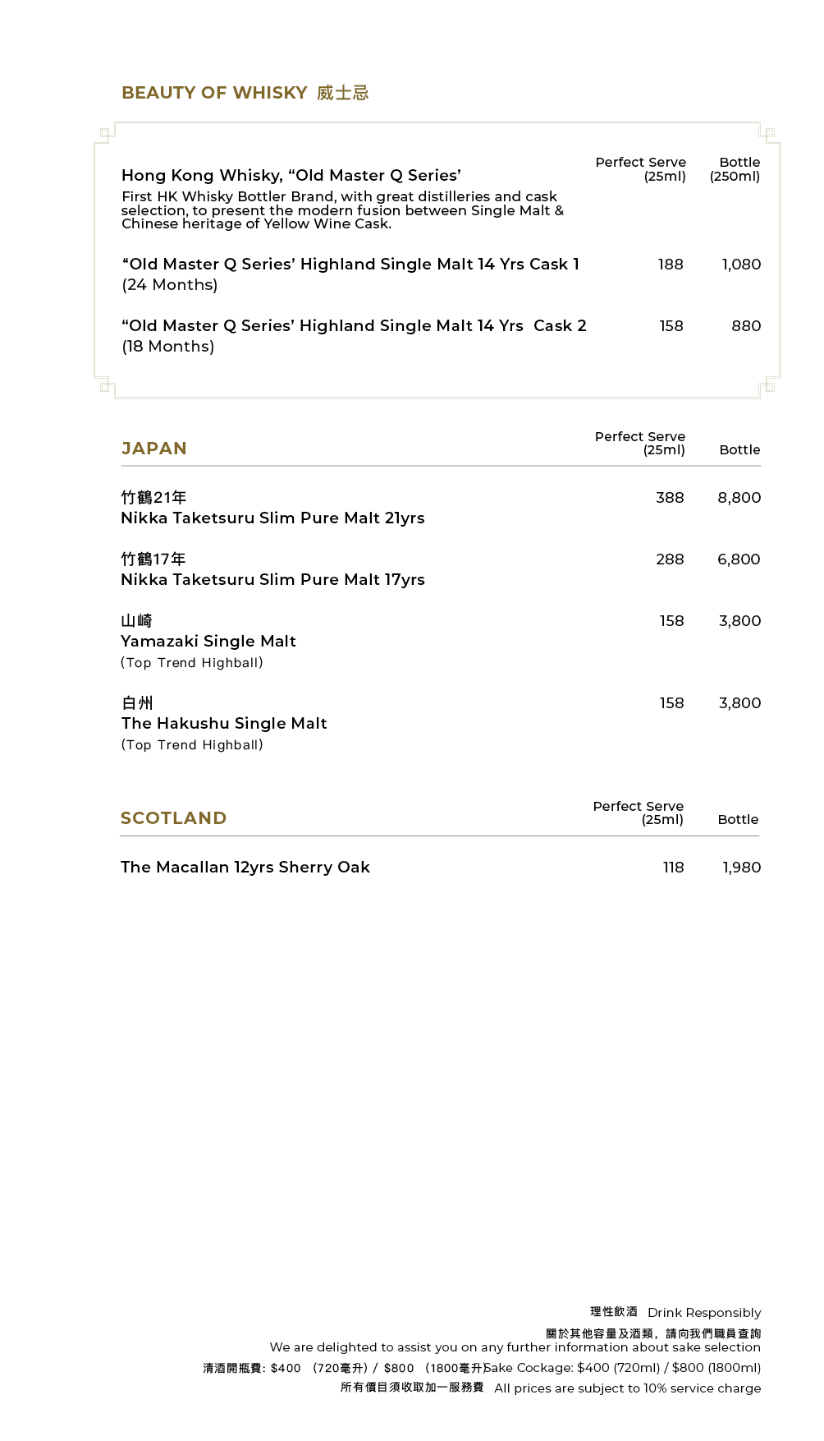Click the 10% service charge note
Screen dimensions: 824x1441
coord(627,1388)
